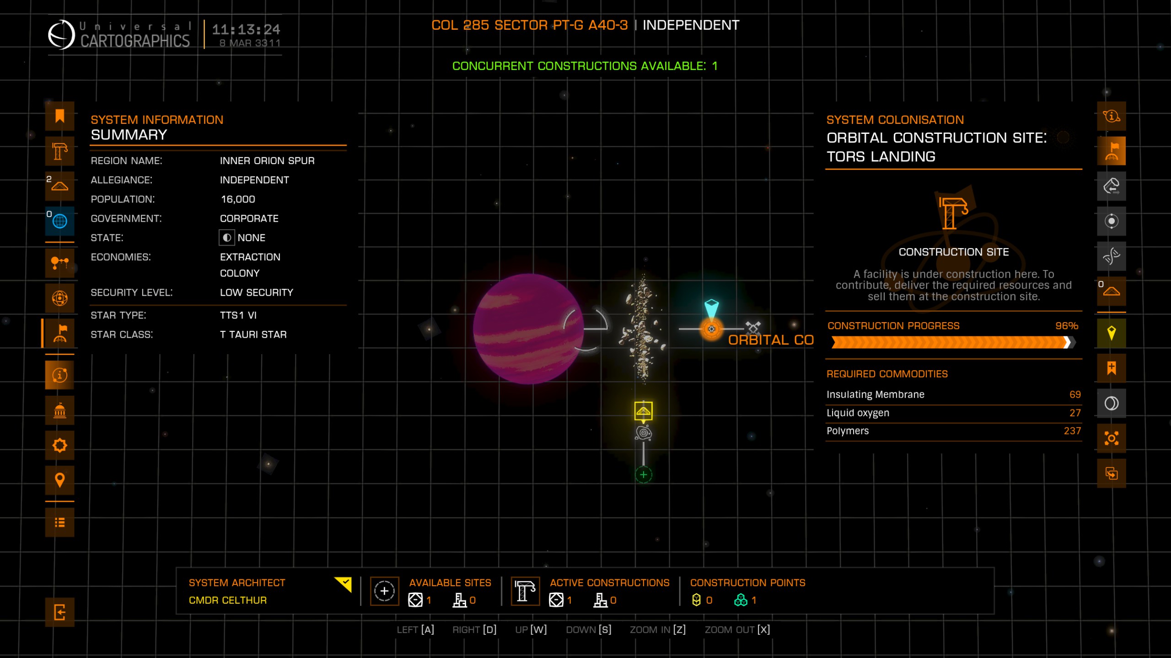Click CMDR CELTHUR architect name
1171x658 pixels.
pyautogui.click(x=228, y=600)
